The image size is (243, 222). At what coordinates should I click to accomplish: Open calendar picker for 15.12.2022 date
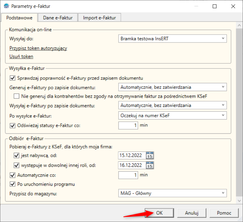150,155
